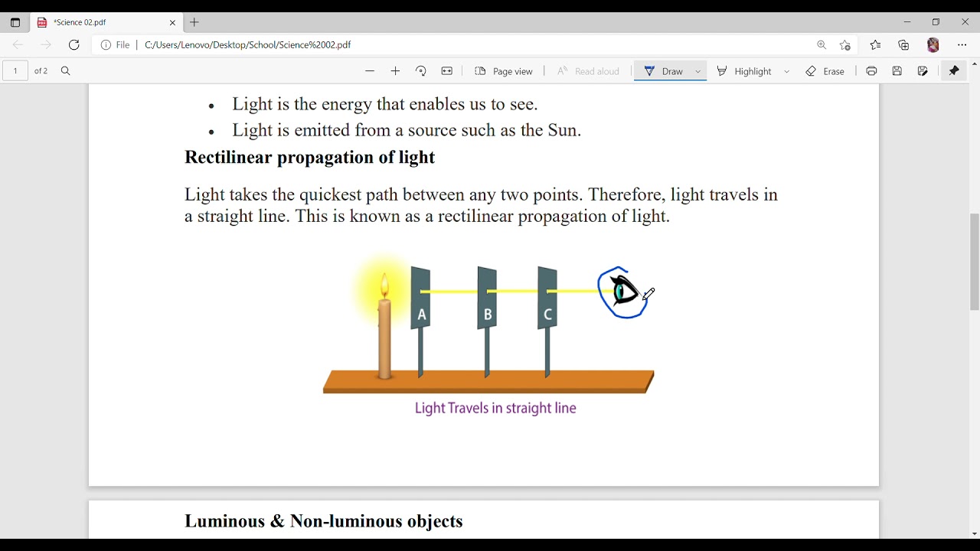This screenshot has width=980, height=551.
Task: Expand Draw pen options dropdown
Action: pos(698,71)
